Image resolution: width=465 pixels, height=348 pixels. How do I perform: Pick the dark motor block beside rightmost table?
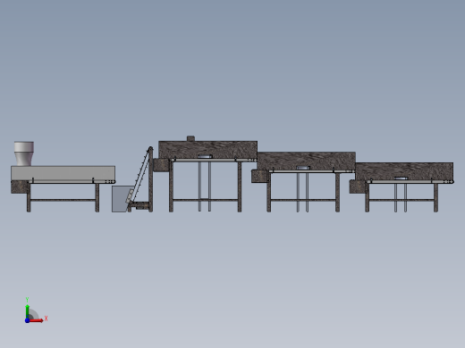point(357,186)
